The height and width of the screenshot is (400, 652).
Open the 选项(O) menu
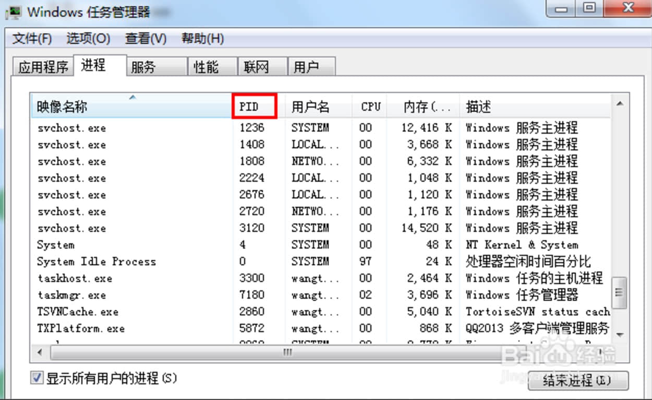coord(88,39)
